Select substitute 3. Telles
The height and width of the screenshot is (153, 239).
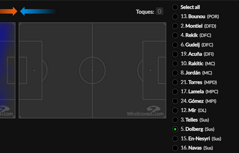(175, 120)
